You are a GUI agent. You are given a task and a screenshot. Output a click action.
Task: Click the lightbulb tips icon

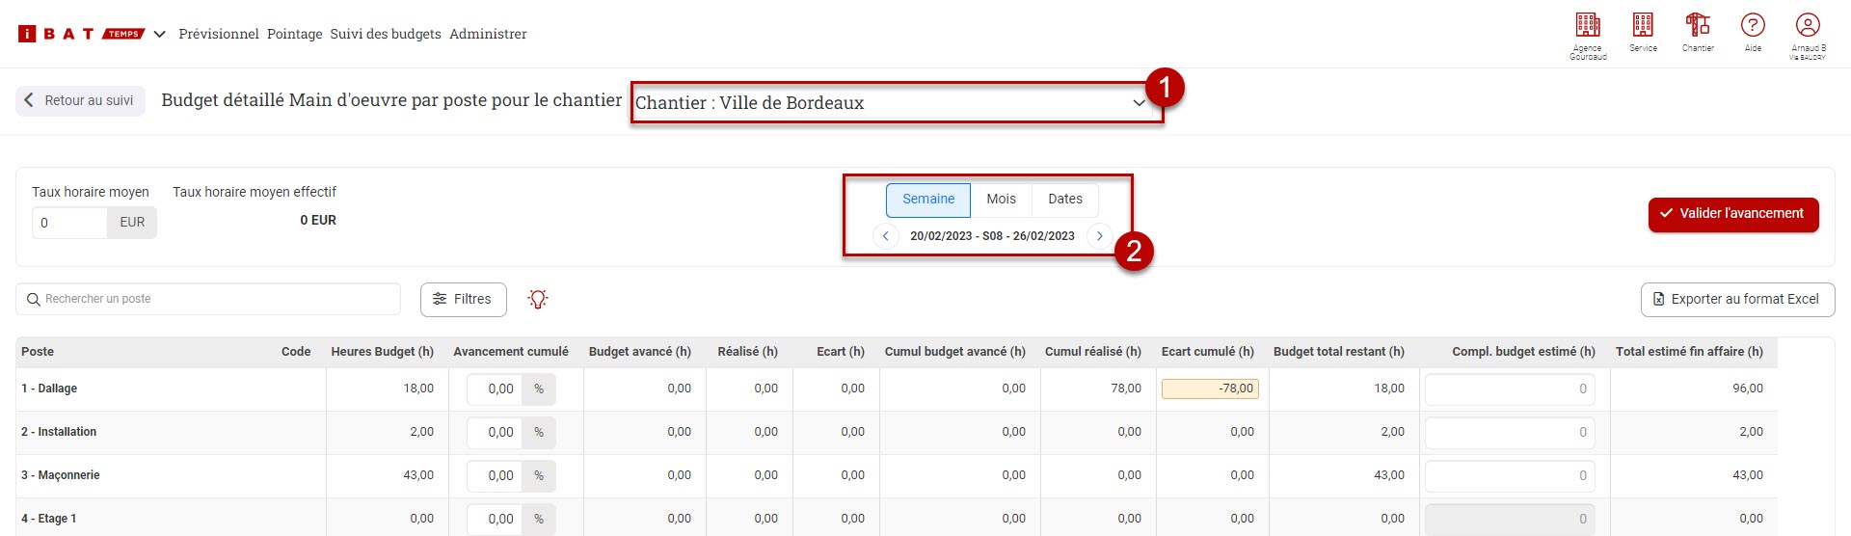pos(538,300)
